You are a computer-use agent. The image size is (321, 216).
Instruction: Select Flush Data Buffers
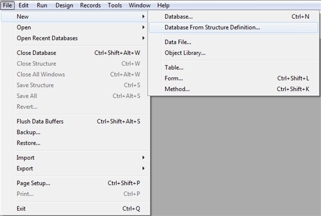(x=40, y=121)
